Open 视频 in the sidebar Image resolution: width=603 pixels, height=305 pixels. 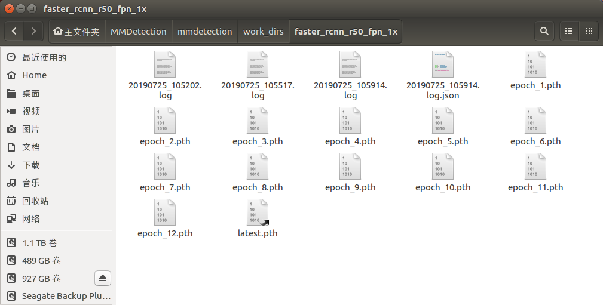[56, 112]
